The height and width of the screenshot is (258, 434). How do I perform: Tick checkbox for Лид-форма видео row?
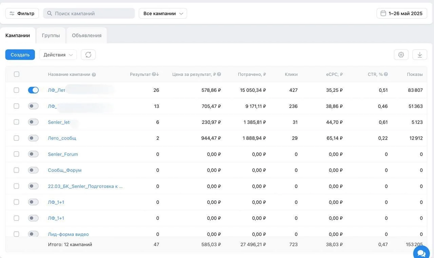[x=16, y=234]
